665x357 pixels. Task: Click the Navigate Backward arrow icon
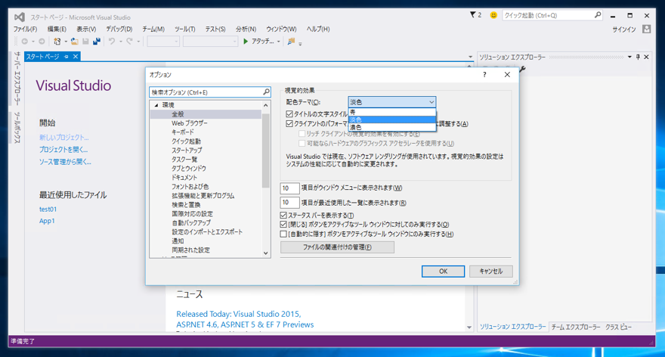coord(25,42)
